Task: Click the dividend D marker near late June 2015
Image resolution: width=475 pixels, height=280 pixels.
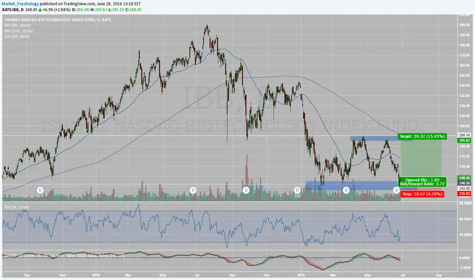Action: 193,190
